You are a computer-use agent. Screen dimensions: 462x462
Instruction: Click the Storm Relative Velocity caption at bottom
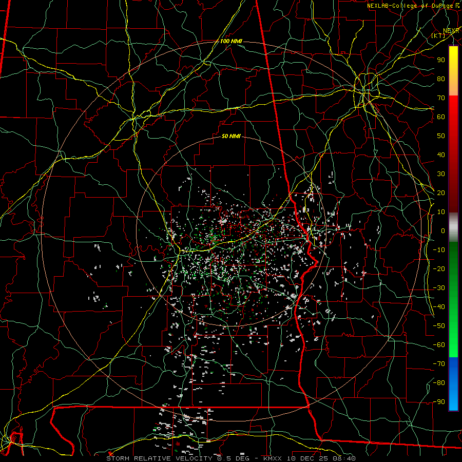coord(231,458)
